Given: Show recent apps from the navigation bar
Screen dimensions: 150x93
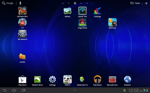Looking at the screenshot, I should (23, 90).
